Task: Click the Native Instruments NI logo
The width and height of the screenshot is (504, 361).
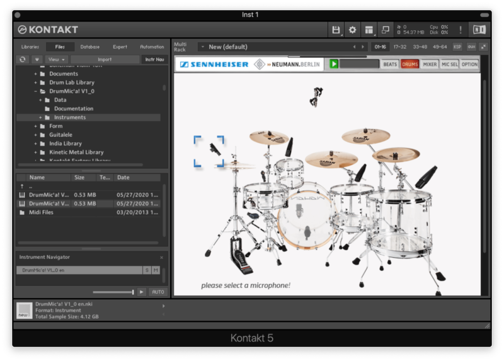Action: [x=479, y=30]
